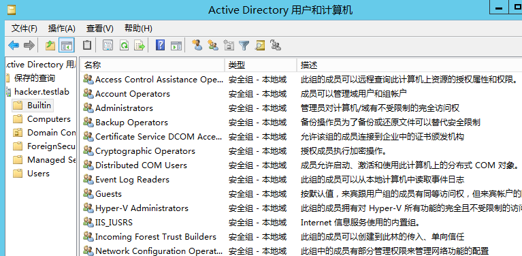
Task: Open the filter options funnel icon
Action: coord(244,45)
